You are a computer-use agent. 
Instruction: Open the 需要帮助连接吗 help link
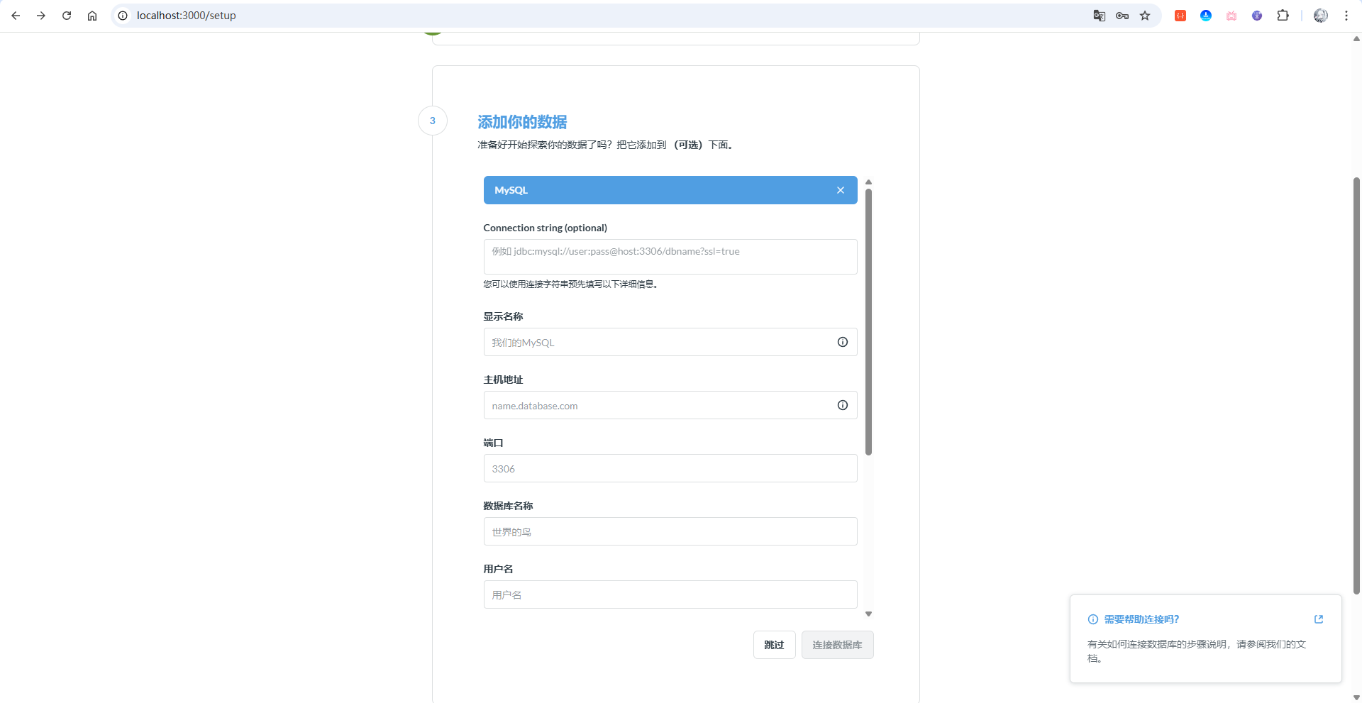[x=1141, y=619]
